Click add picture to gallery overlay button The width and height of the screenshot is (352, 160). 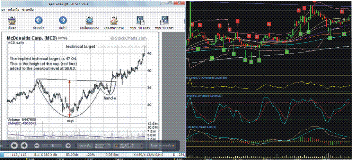pos(129,146)
